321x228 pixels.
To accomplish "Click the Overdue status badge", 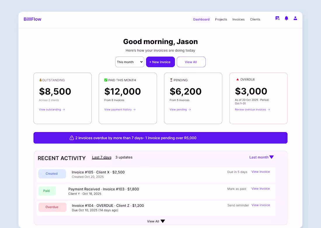I will click(52, 207).
